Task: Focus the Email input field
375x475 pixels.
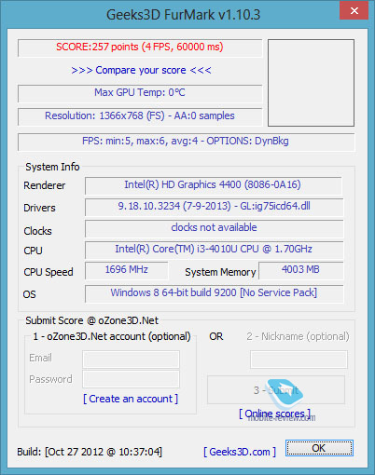Action: pos(131,360)
